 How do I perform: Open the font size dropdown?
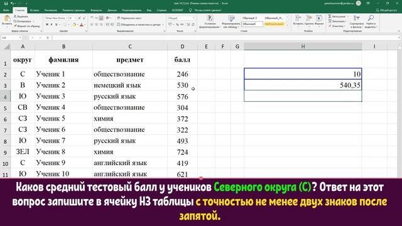[75, 18]
